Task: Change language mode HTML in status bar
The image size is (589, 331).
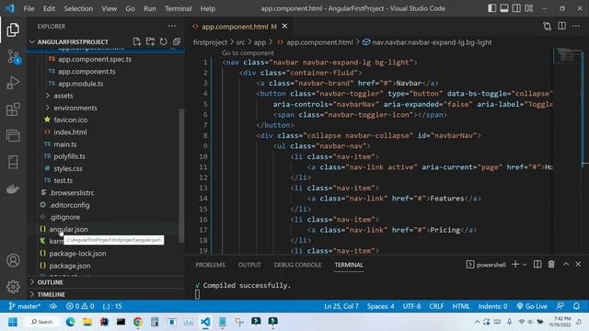Action: point(461,306)
